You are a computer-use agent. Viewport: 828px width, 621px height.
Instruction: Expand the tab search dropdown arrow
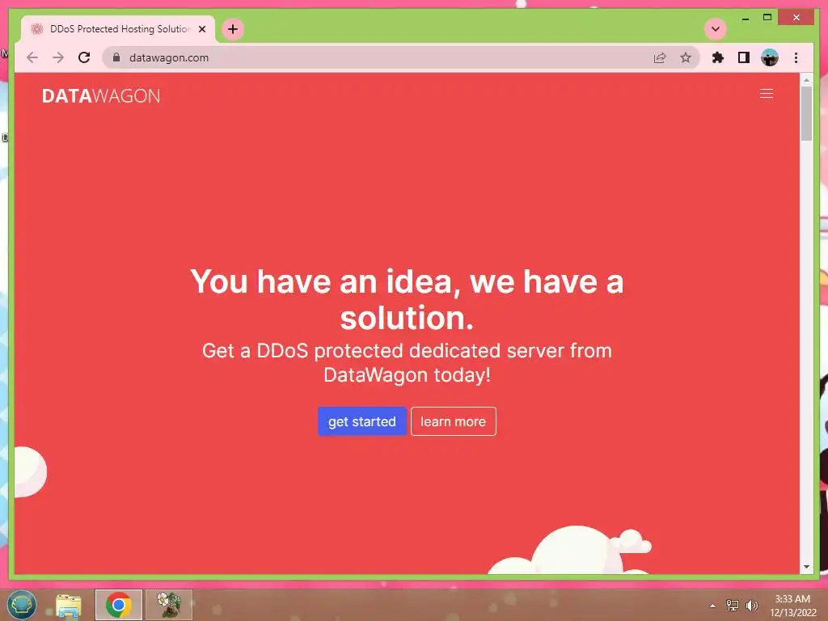point(716,29)
